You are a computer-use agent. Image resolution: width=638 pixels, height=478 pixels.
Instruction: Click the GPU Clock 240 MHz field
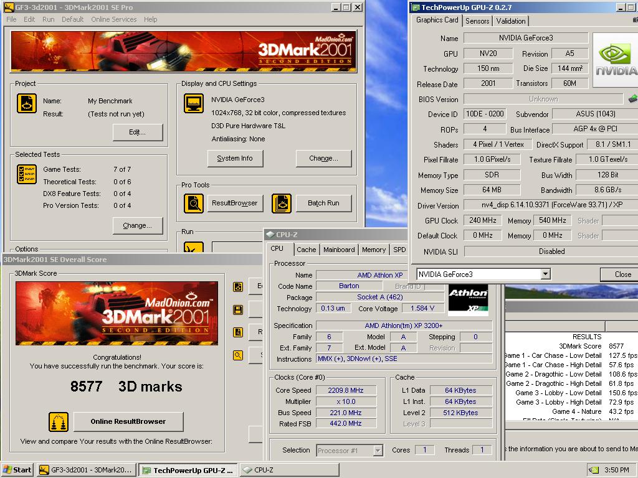(x=483, y=220)
